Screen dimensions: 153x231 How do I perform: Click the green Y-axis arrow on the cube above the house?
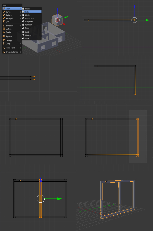point(66,17)
